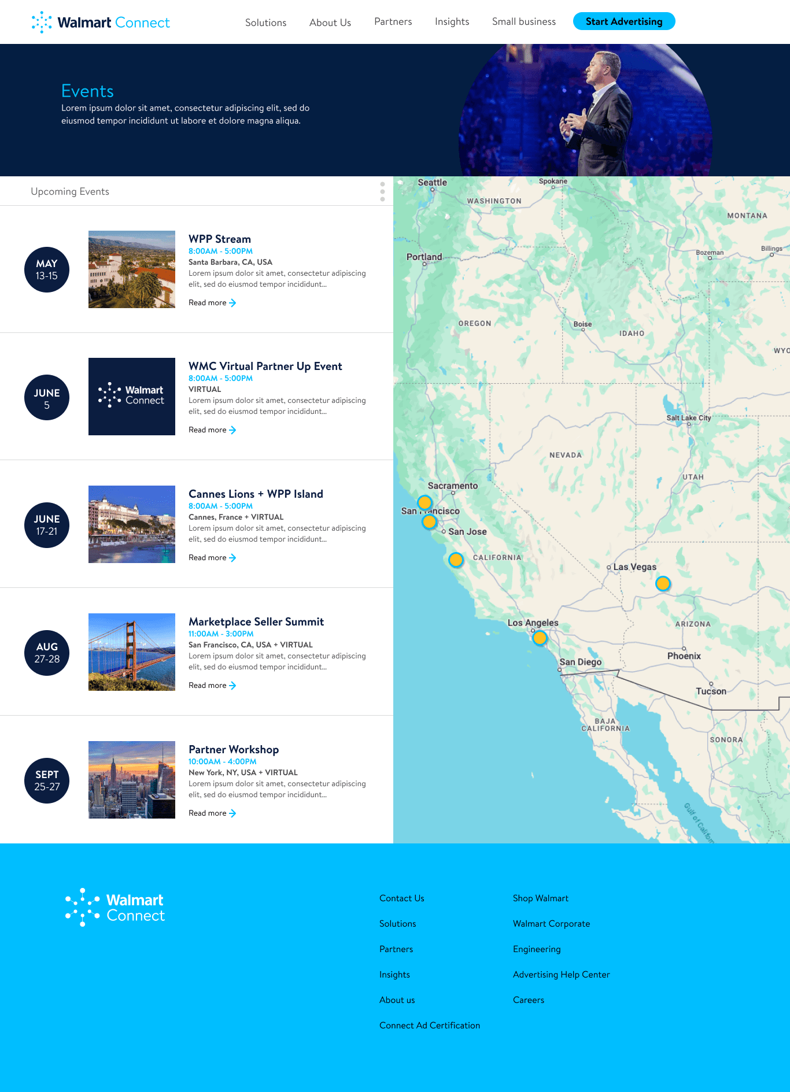Click the Walmart Connect logo in header
Image resolution: width=790 pixels, height=1092 pixels.
pos(101,22)
